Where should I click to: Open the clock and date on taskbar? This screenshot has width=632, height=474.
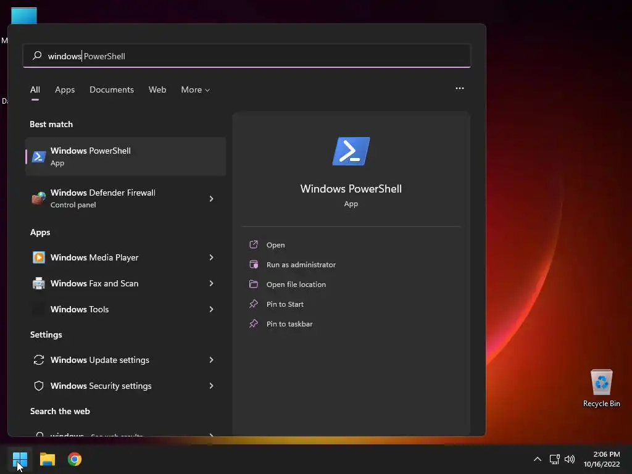(602, 459)
